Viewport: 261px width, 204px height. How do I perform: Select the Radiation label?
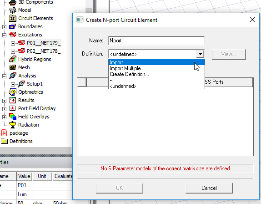click(29, 125)
